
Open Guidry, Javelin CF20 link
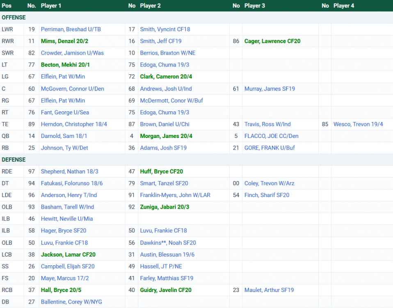click(166, 290)
